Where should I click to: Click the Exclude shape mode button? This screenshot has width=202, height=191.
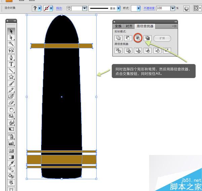(147, 38)
